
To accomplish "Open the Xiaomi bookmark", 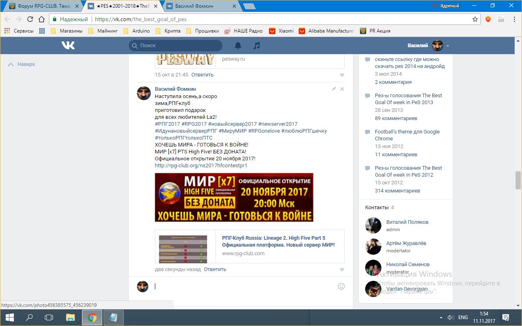I will [281, 31].
